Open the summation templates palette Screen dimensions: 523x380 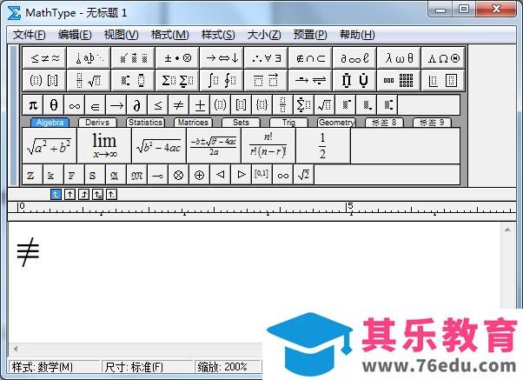[177, 80]
